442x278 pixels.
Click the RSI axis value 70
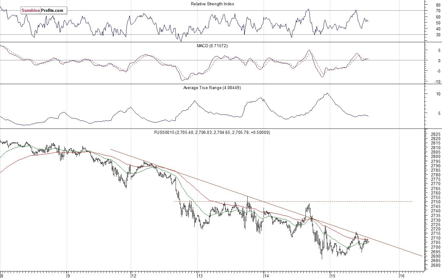click(x=438, y=11)
